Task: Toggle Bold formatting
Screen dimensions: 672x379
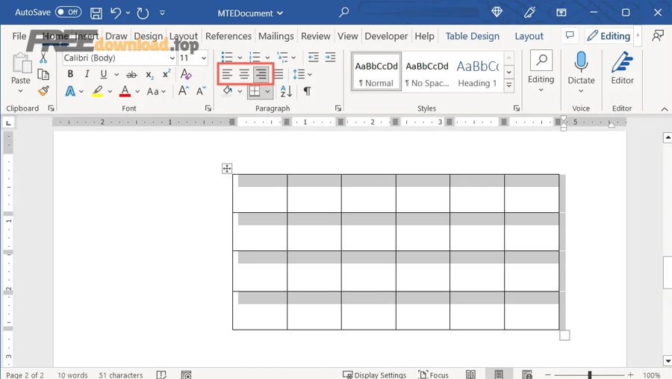Action: pos(70,74)
